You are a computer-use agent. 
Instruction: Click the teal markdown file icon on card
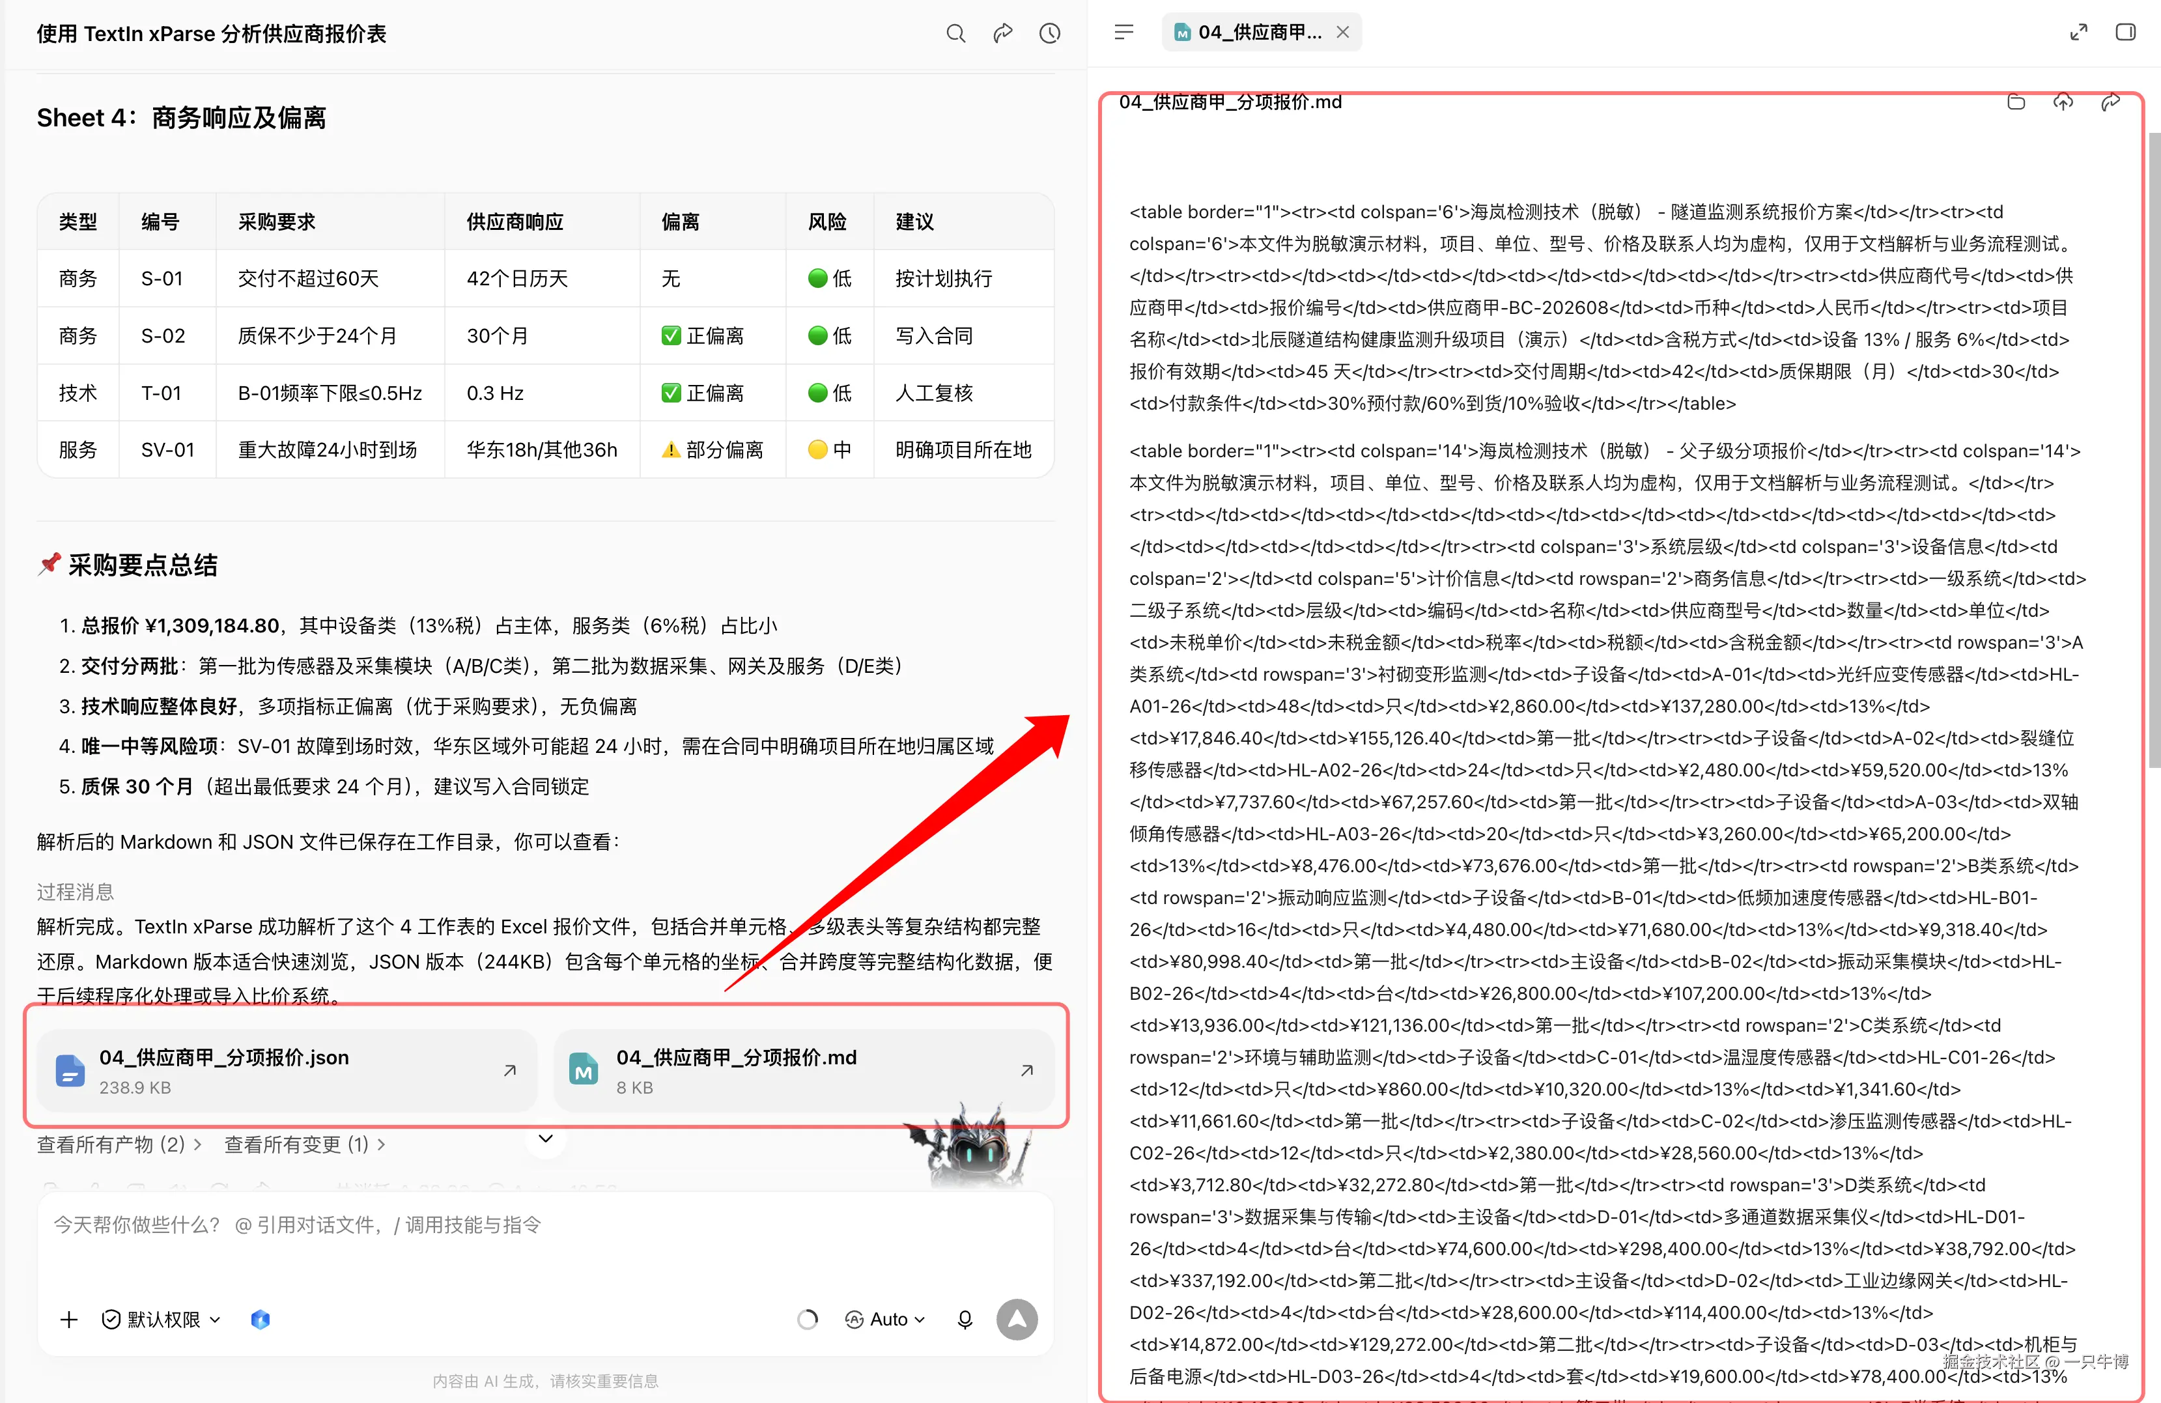pos(584,1071)
